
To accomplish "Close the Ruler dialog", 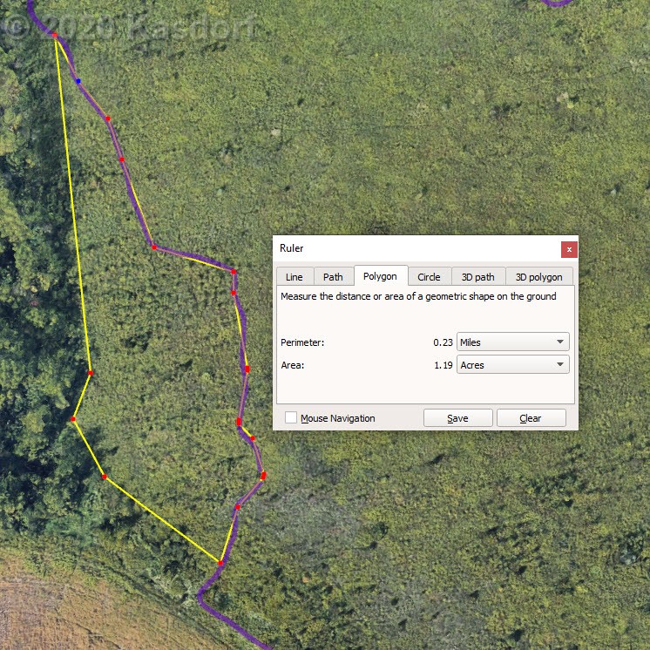I will click(569, 249).
